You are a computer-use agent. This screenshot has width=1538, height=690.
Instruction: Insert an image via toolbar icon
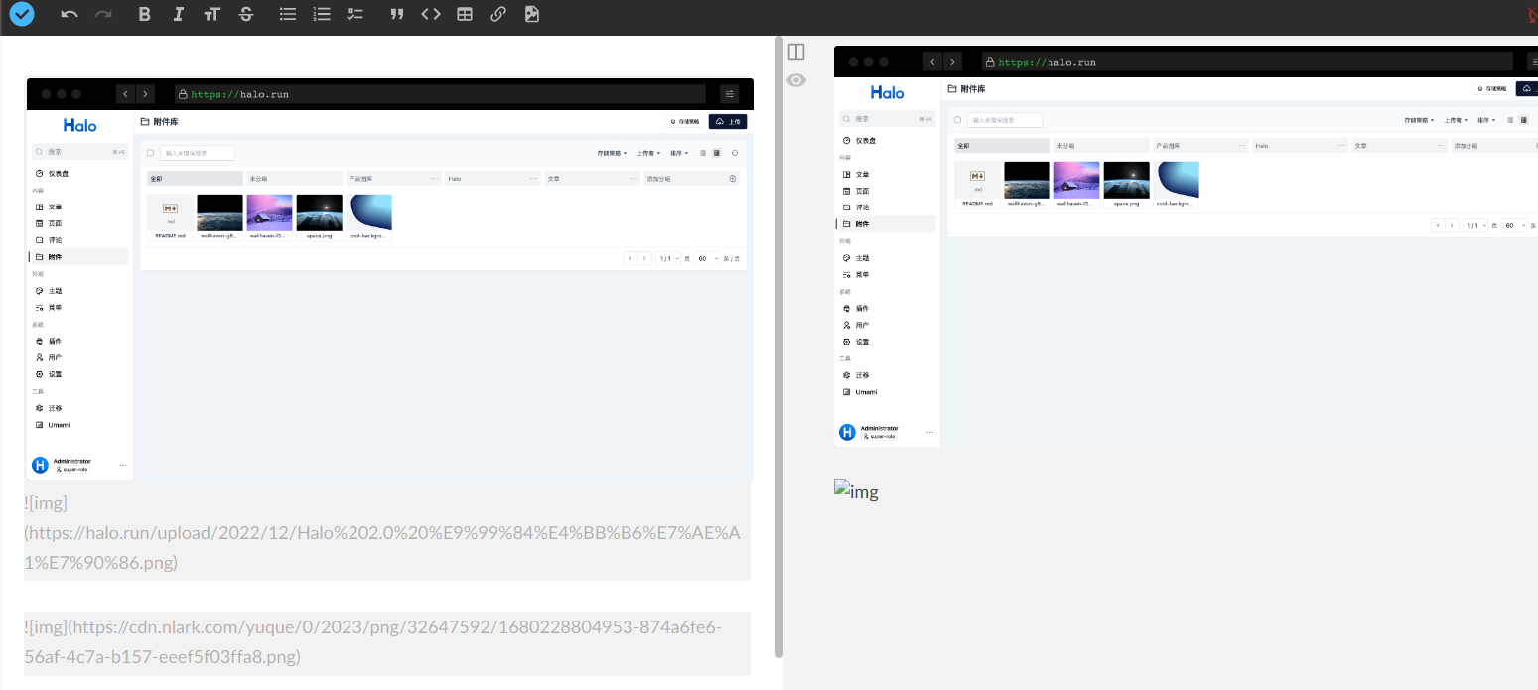click(x=532, y=14)
